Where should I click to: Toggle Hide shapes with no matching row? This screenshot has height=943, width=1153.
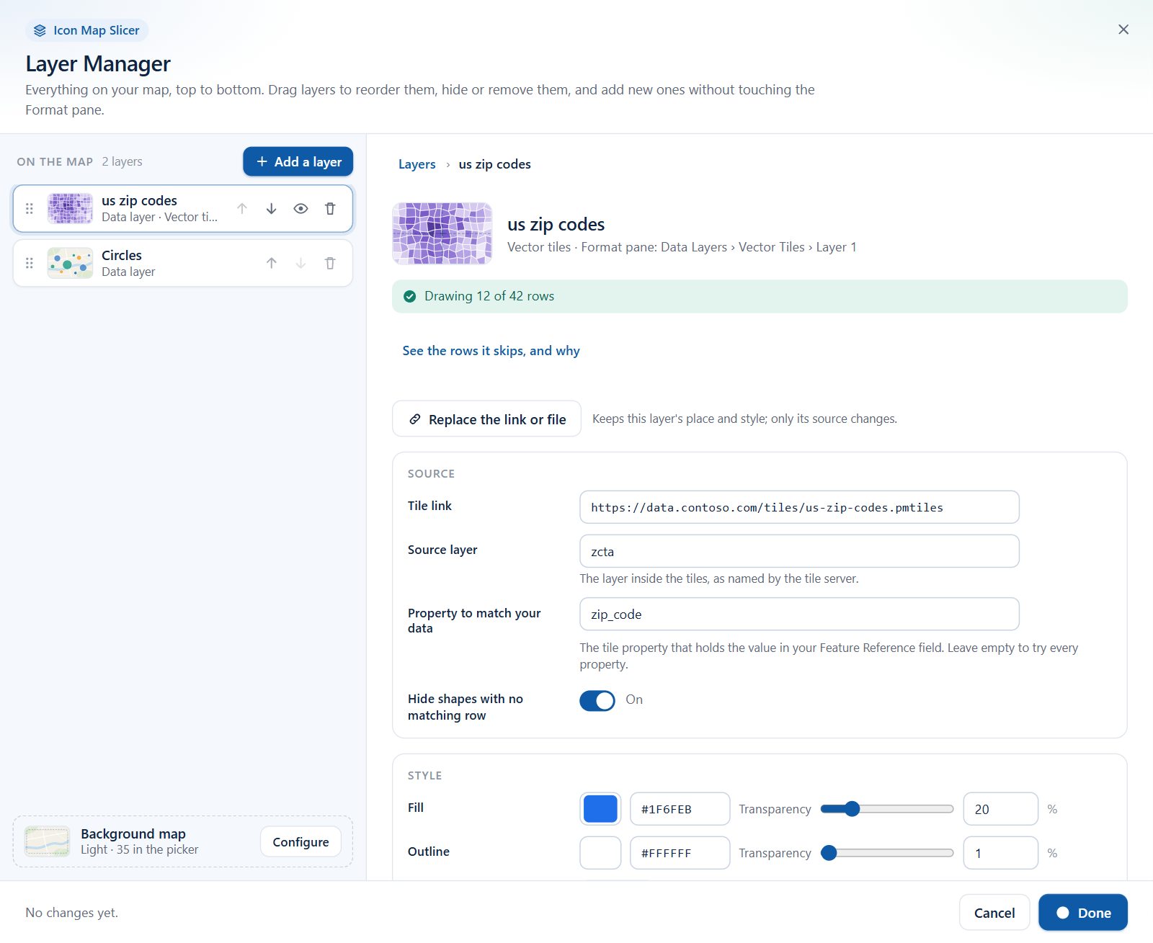click(597, 701)
